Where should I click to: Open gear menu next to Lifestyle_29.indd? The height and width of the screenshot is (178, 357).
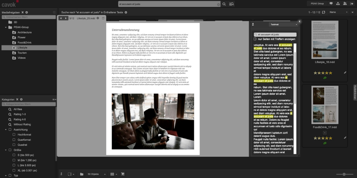click(x=98, y=18)
